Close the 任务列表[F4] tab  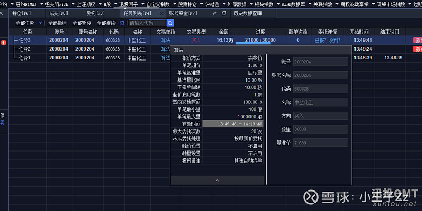[x=161, y=13]
